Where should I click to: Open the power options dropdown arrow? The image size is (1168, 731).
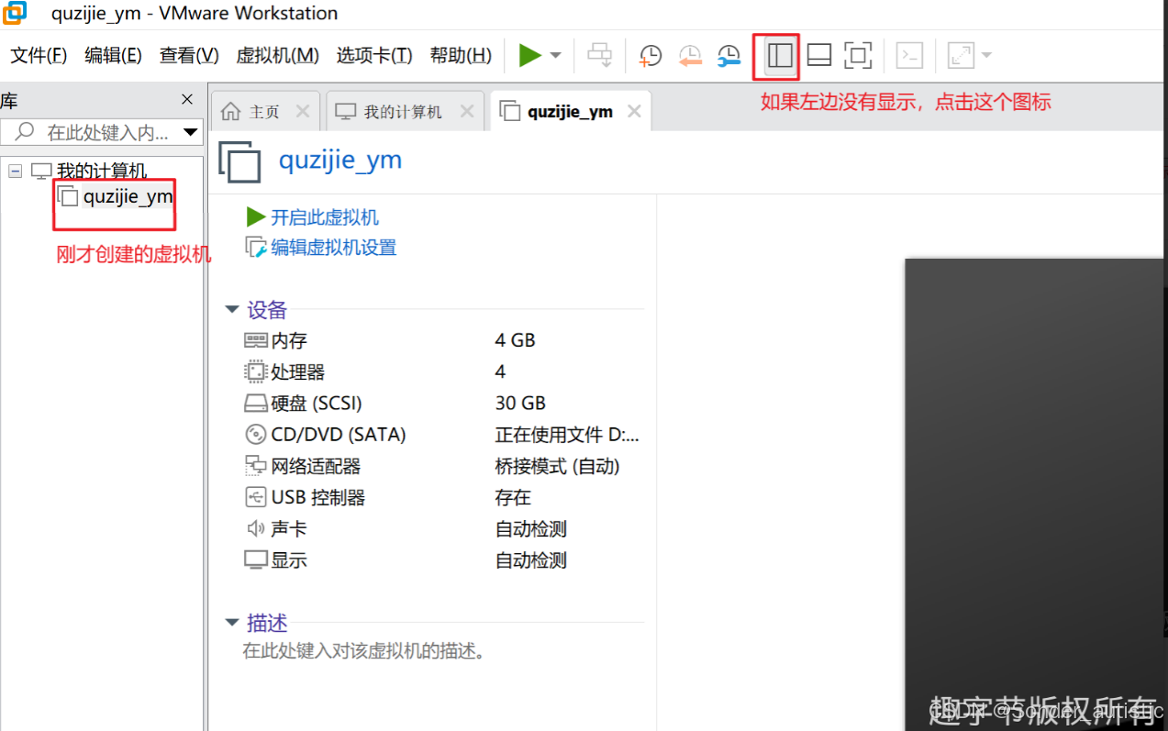coord(556,55)
